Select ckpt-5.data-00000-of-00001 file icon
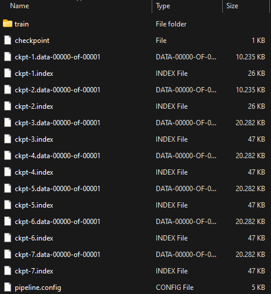 coord(8,189)
